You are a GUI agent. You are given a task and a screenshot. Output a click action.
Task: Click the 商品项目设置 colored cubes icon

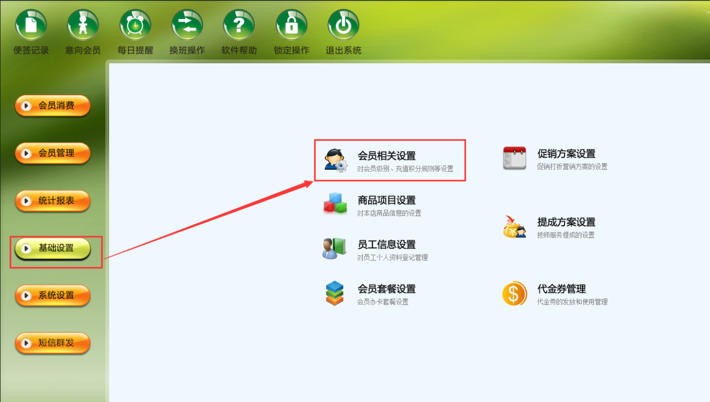[335, 204]
